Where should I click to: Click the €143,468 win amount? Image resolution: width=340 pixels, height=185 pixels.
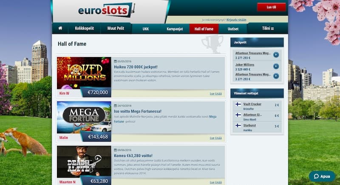98,137
